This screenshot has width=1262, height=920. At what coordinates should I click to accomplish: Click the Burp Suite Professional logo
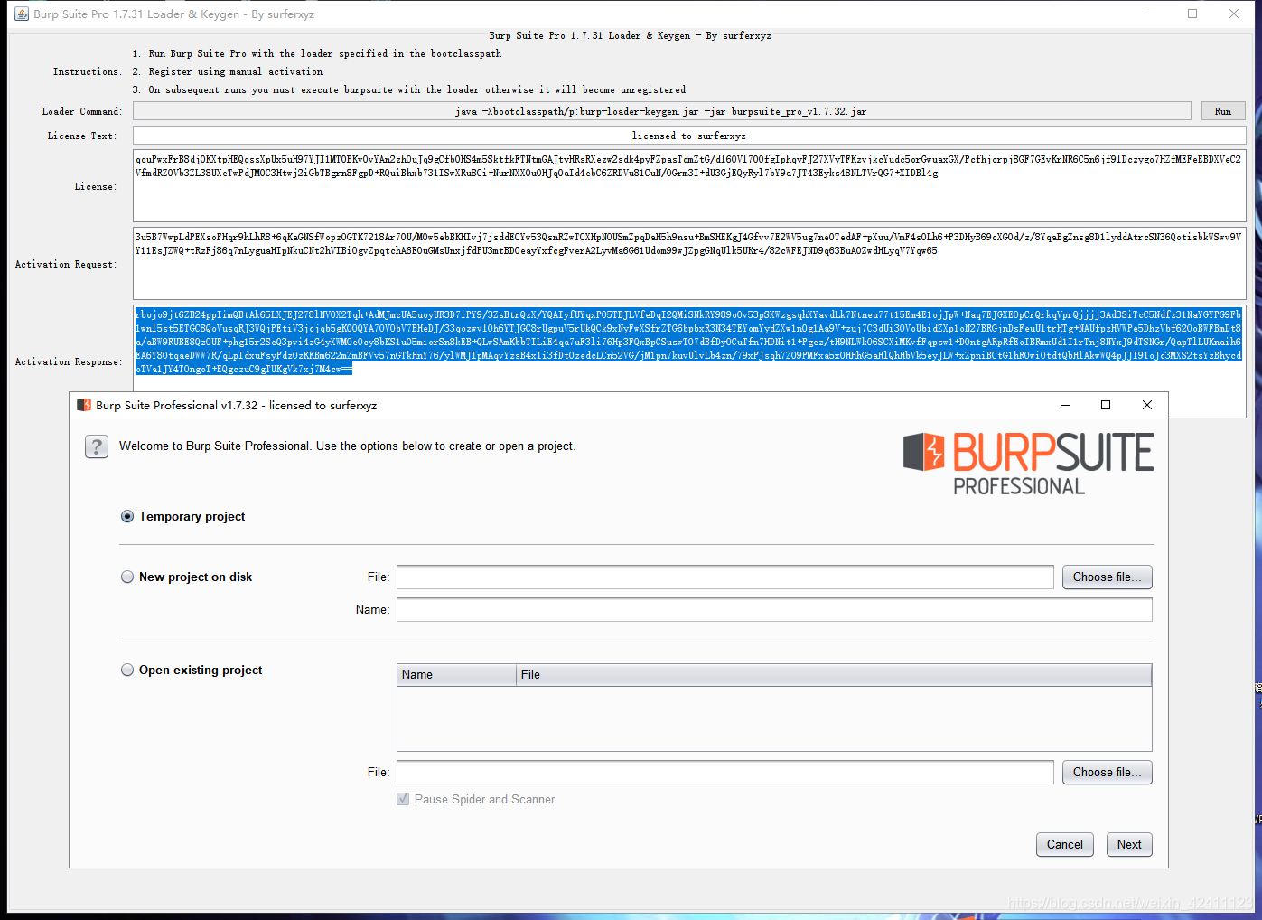1028,464
